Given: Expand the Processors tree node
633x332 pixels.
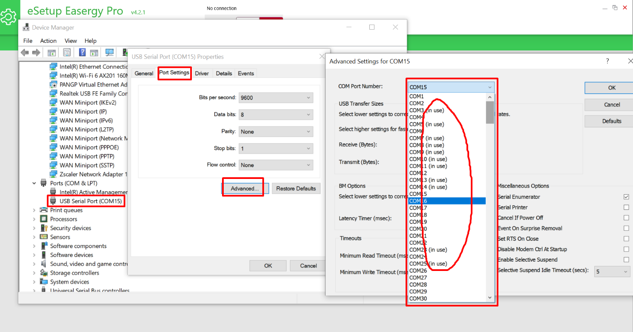Looking at the screenshot, I should coord(34,219).
